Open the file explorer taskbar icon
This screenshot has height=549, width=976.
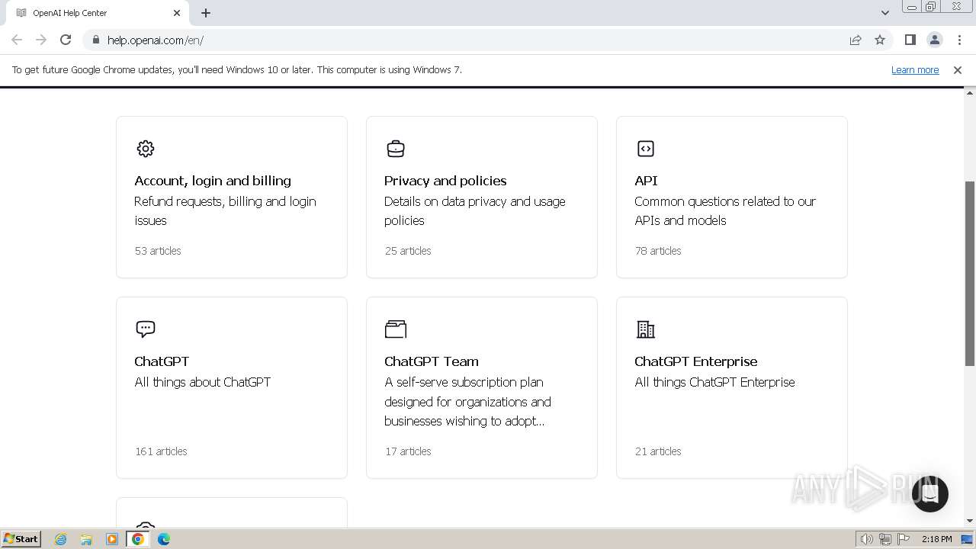tap(86, 539)
